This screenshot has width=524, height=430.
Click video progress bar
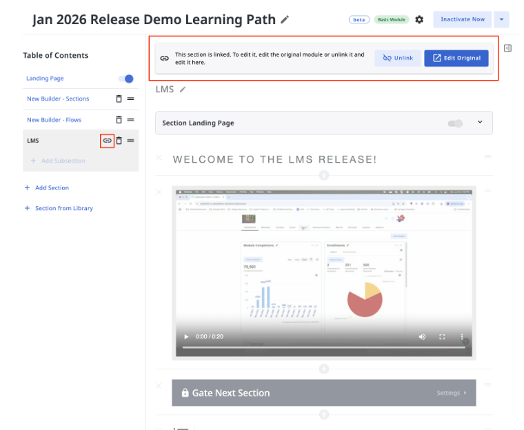pyautogui.click(x=323, y=347)
